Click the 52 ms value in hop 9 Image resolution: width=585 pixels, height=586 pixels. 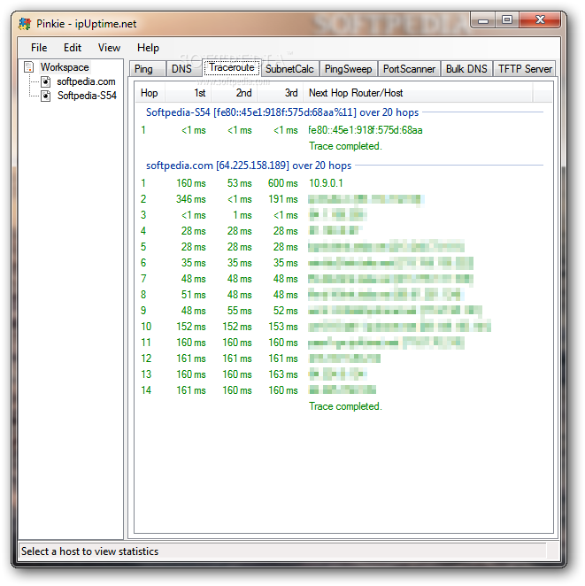285,311
